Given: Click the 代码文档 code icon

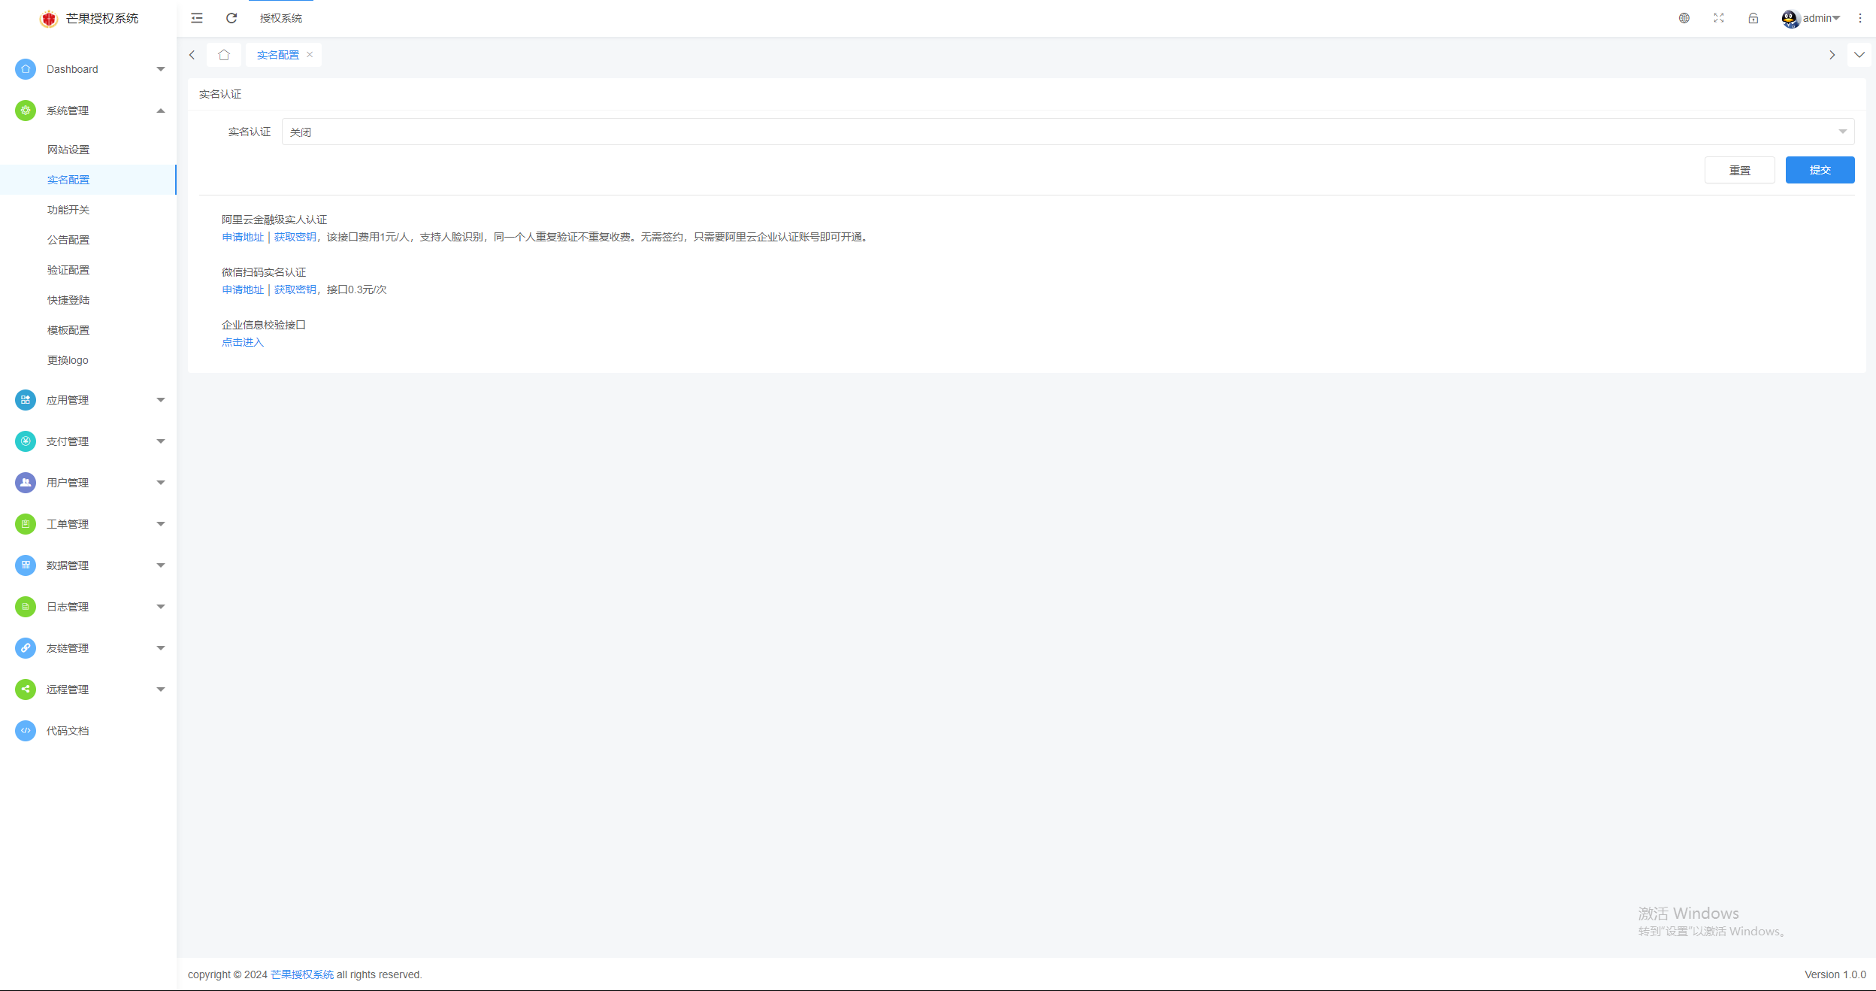Looking at the screenshot, I should [26, 731].
